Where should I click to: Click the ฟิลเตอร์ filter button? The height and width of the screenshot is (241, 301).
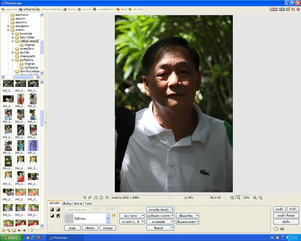[159, 228]
